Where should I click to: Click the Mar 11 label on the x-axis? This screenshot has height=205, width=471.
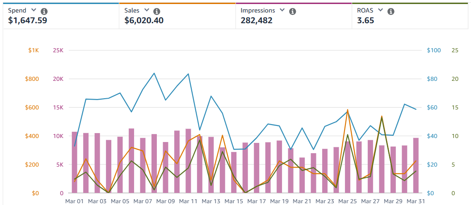coord(188,201)
